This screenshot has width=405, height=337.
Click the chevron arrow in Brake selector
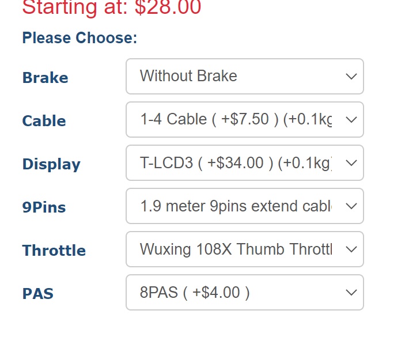point(351,77)
